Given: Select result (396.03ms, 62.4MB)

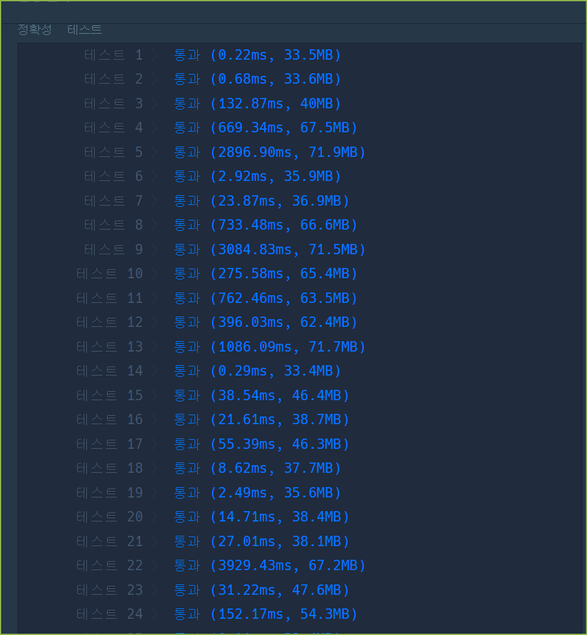Looking at the screenshot, I should point(284,322).
